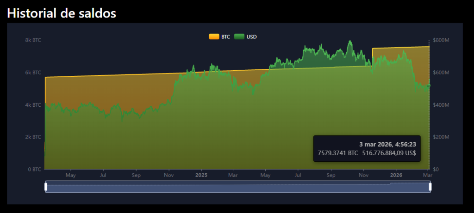Click the 4k BTC left axis label

click(33, 105)
